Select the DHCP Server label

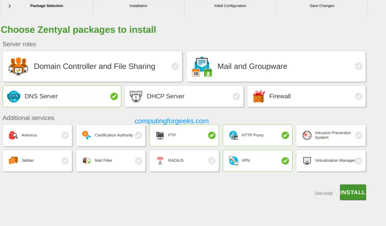[x=166, y=96]
